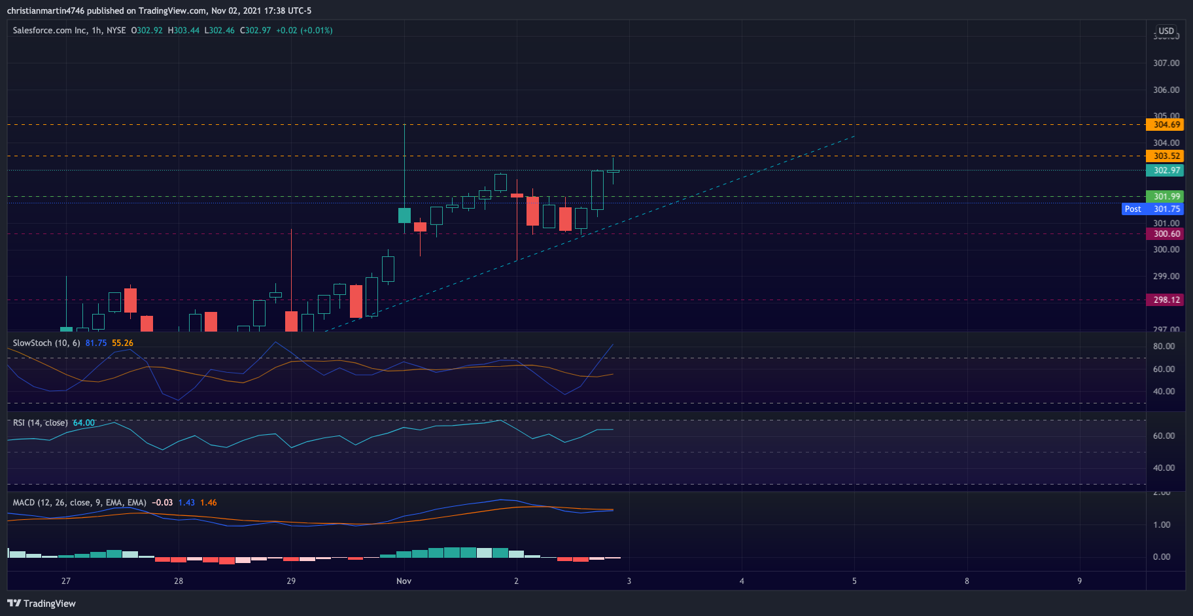
Task: Click date 9 on the time axis
Action: [x=1079, y=581]
